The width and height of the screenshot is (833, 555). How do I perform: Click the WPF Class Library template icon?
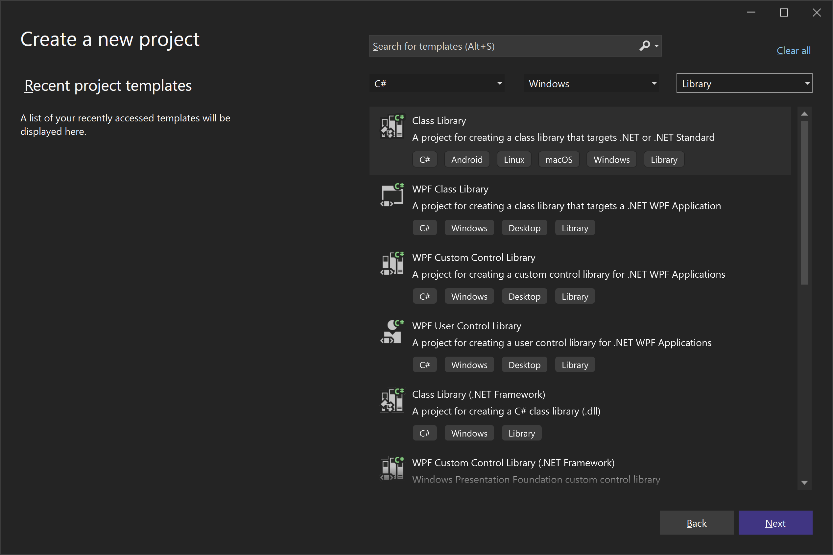click(x=392, y=195)
